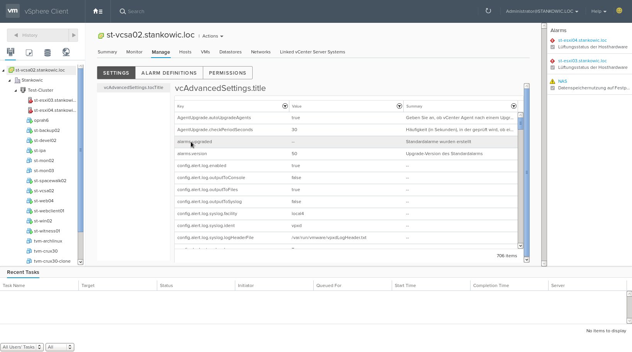Click settings table vertical scrollbar thumb
The height and width of the screenshot is (352, 632).
[520, 123]
